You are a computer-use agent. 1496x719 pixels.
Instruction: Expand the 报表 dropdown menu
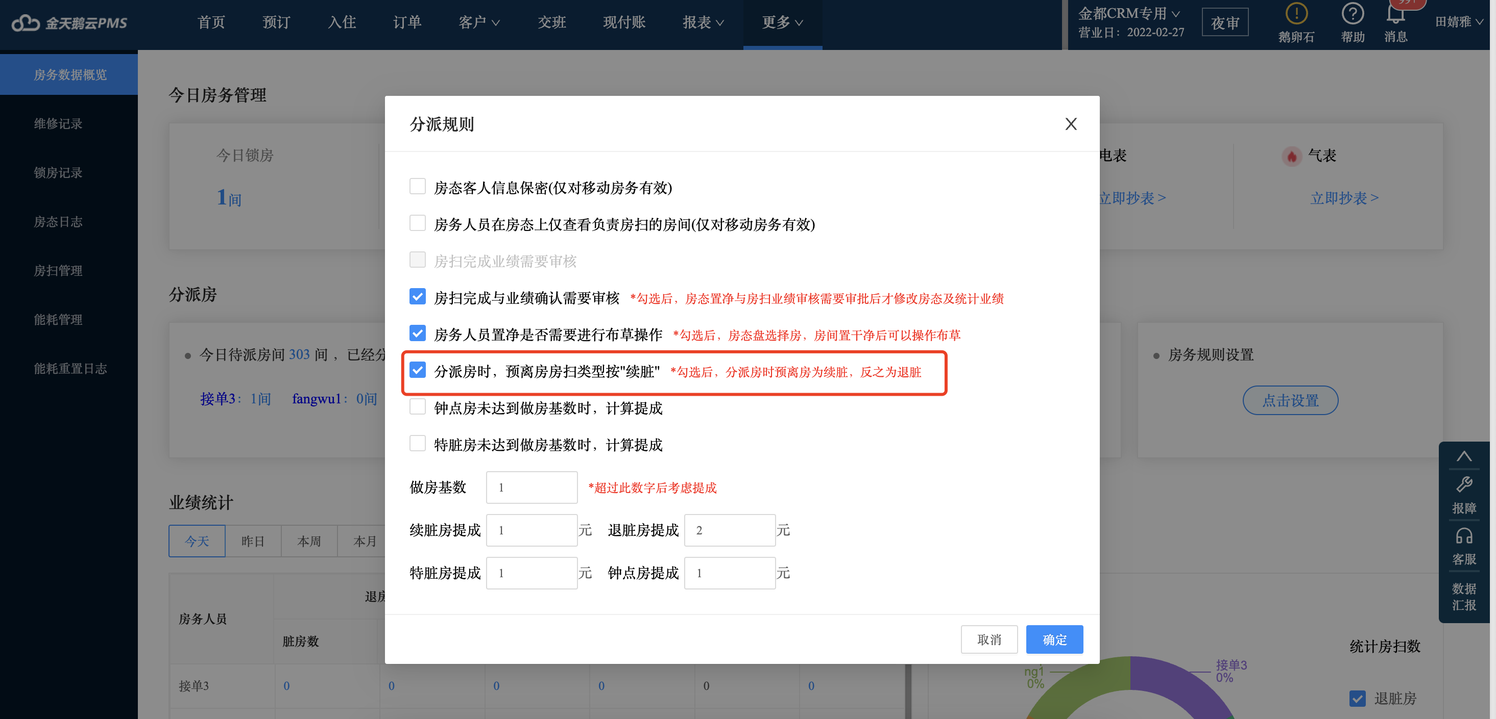[x=703, y=22]
